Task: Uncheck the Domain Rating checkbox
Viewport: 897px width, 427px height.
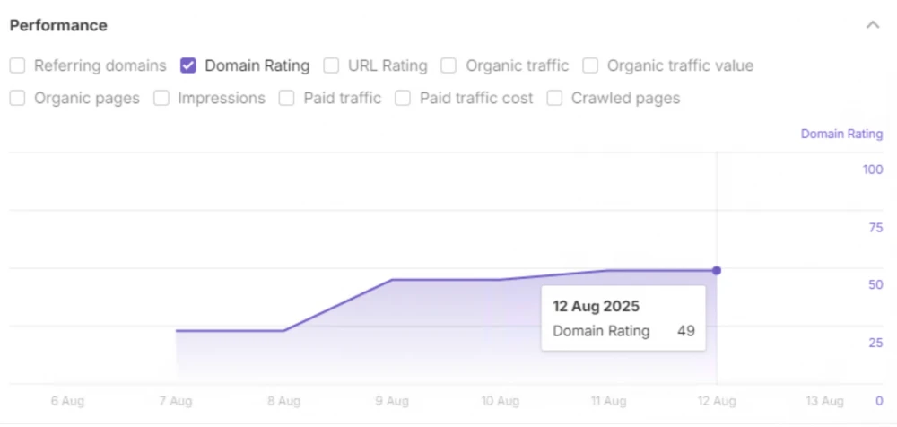Action: coord(188,65)
